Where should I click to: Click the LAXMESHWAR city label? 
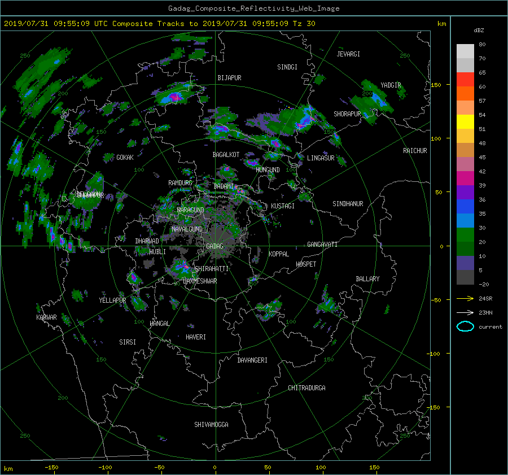pyautogui.click(x=200, y=281)
